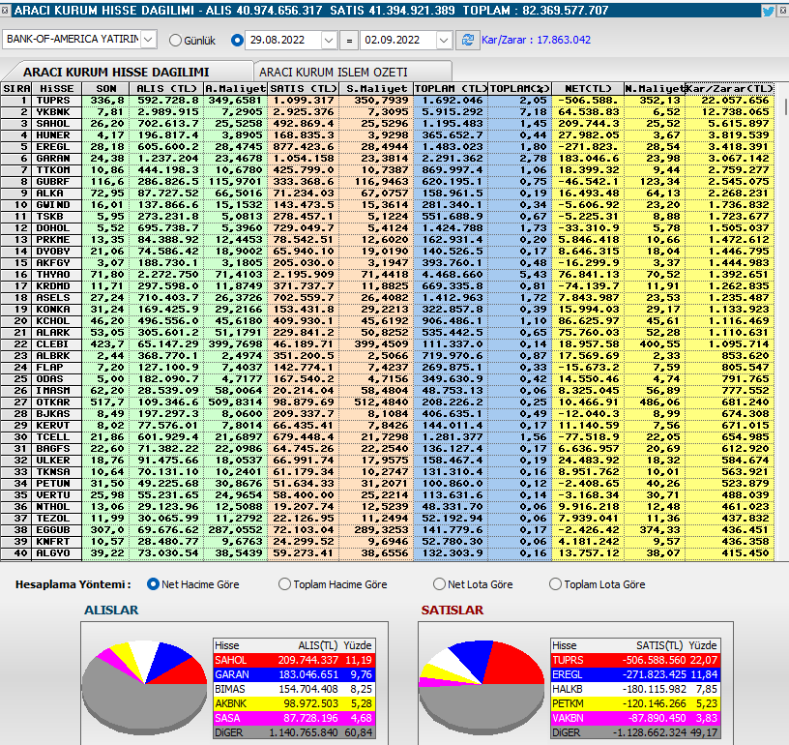Select the white HALKB row in SATISLAR legend
This screenshot has height=745, width=789.
coord(635,689)
